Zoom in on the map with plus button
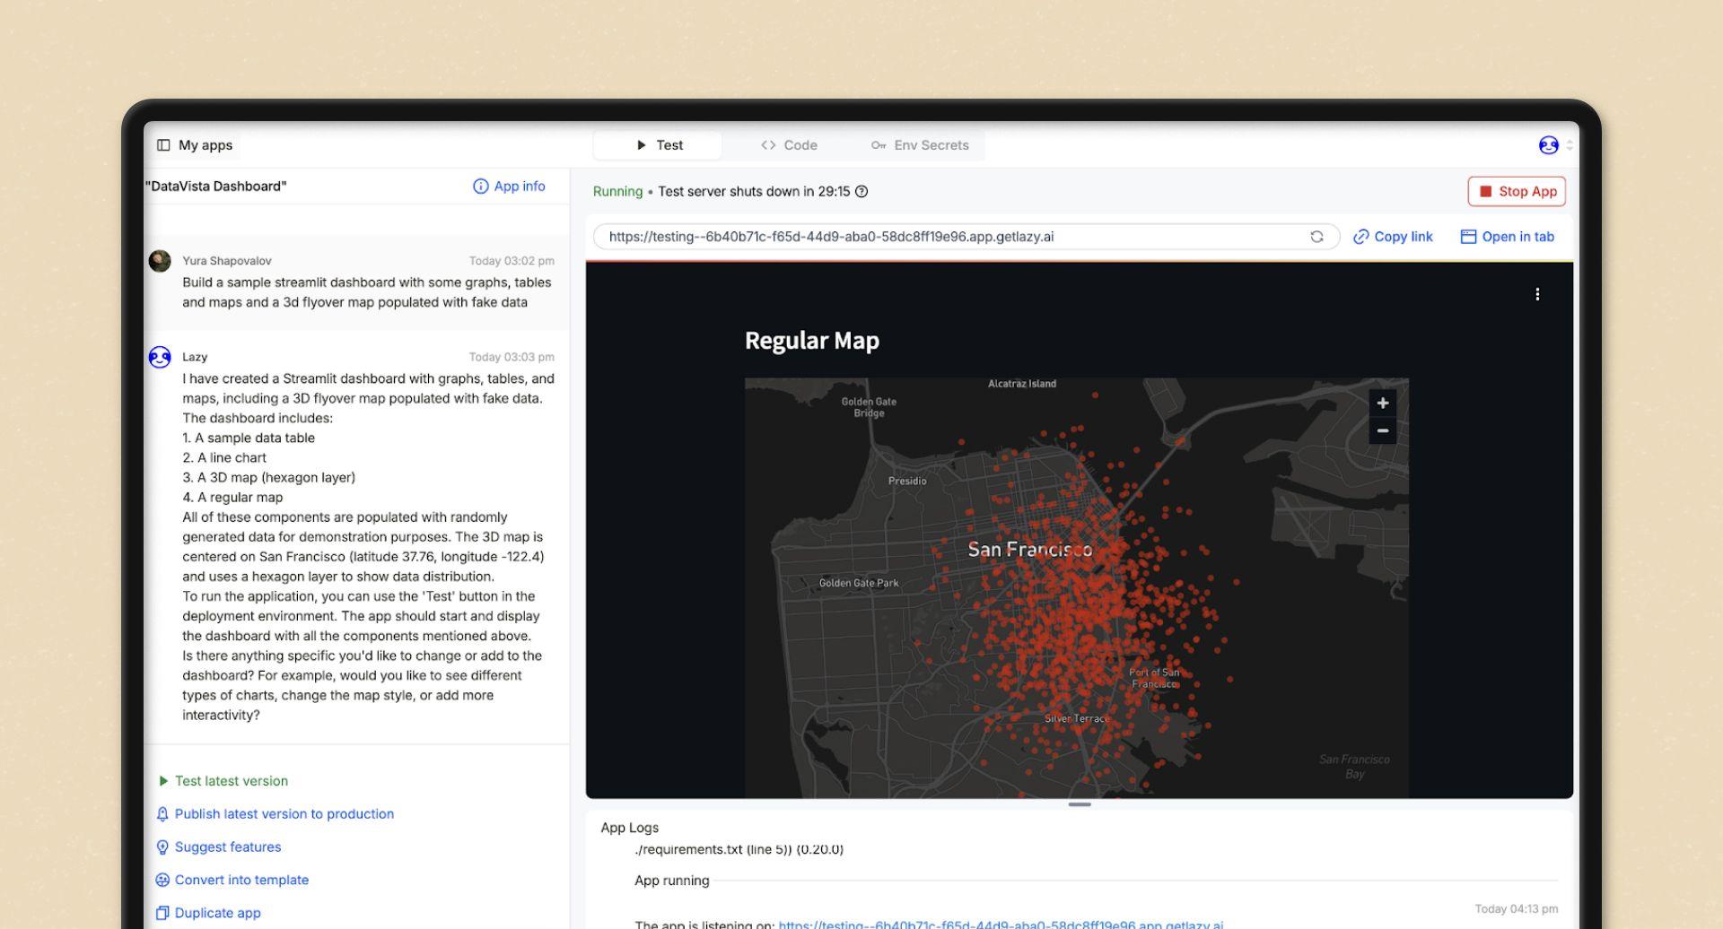Screen dimensions: 1723x929 pos(1382,404)
